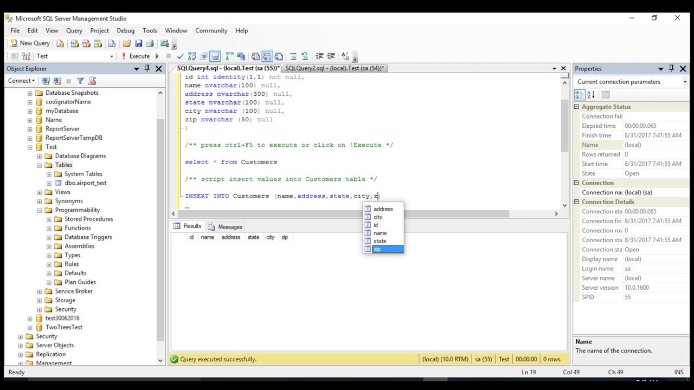Execute the query with Execute button

(x=136, y=56)
